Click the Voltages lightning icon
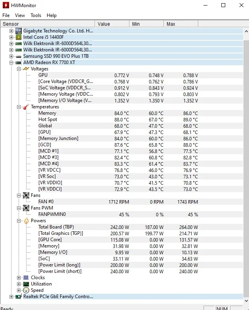Viewport: 249px width, 310px height. [x=26, y=69]
